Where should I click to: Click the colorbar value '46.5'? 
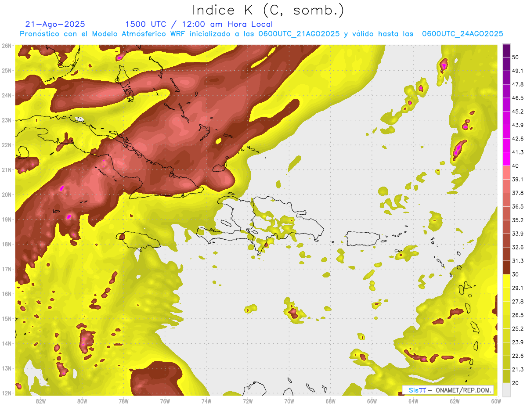point(517,98)
